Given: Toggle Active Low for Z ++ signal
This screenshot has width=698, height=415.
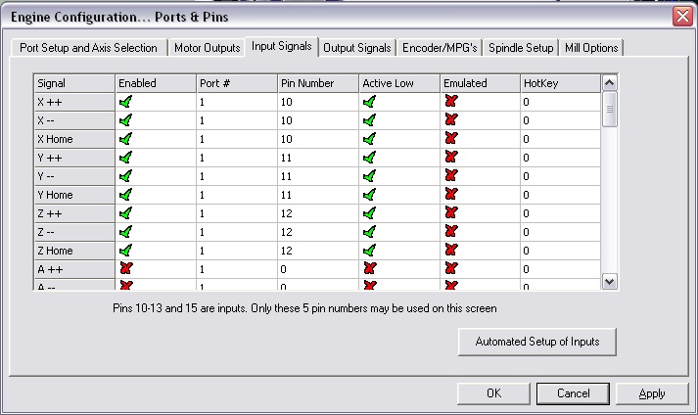Looking at the screenshot, I should click(369, 213).
